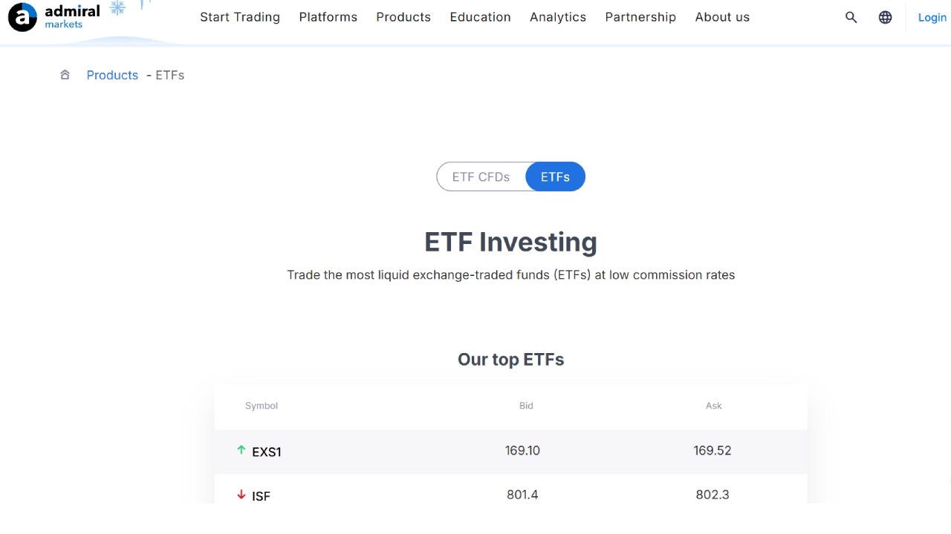Click the Login link
Image resolution: width=951 pixels, height=534 pixels.
click(932, 17)
